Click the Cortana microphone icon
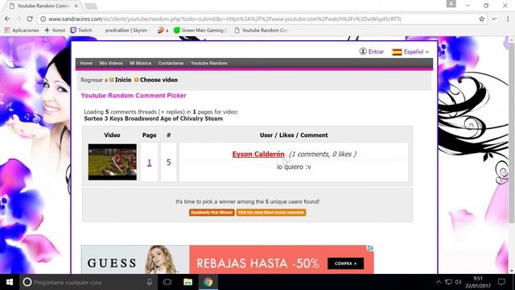515x290 pixels. (149, 282)
